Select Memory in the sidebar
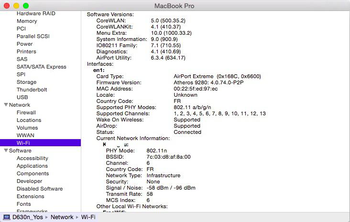 click(27, 21)
